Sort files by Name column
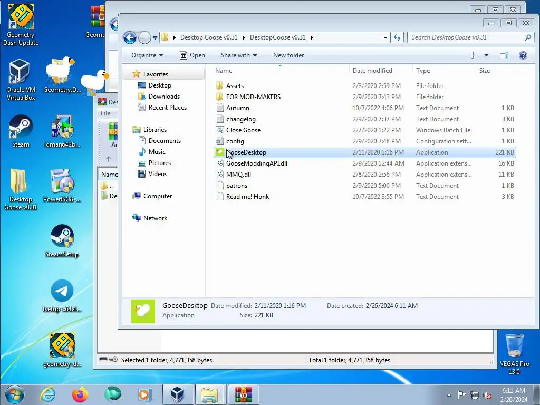Image resolution: width=540 pixels, height=405 pixels. point(281,71)
